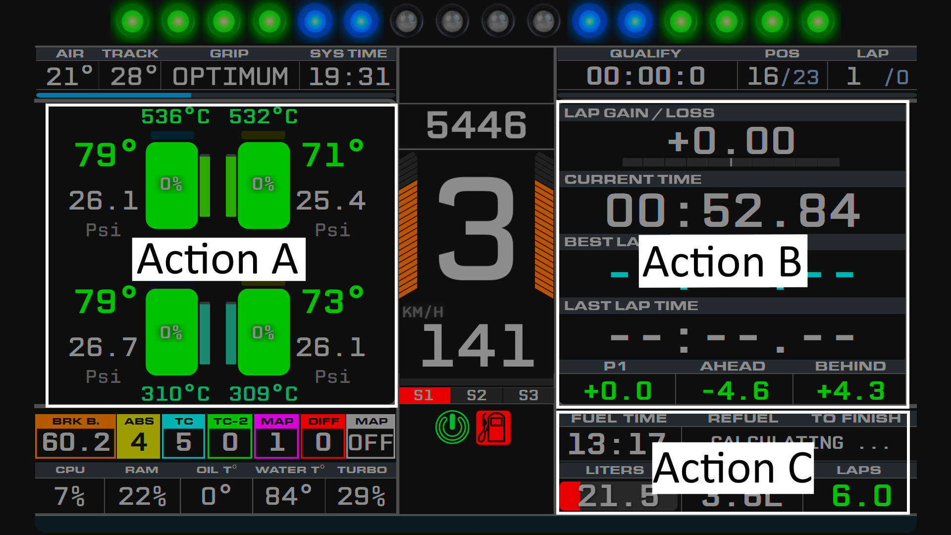Image resolution: width=951 pixels, height=535 pixels.
Task: Click the large gear number 3
Action: [x=476, y=228]
